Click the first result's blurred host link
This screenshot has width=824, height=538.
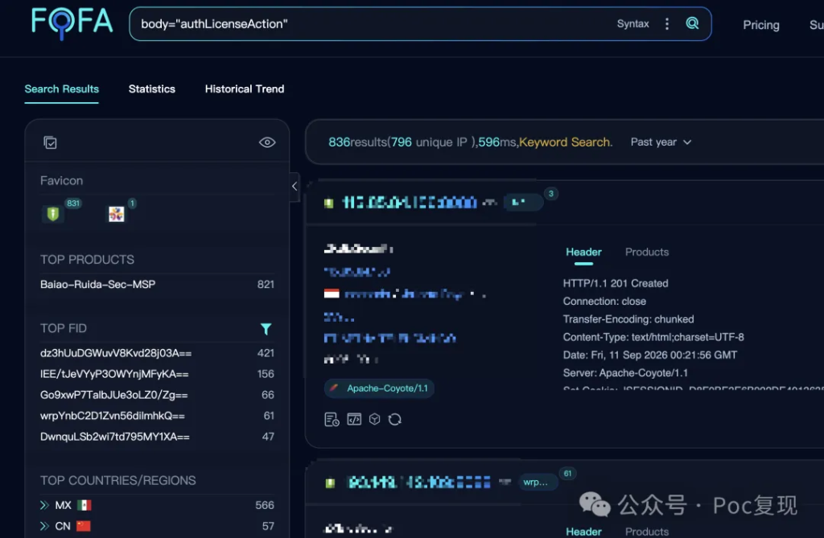click(x=410, y=203)
